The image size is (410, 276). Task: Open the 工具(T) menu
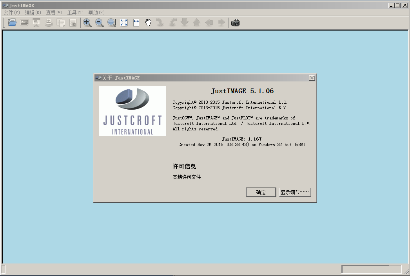click(x=75, y=13)
